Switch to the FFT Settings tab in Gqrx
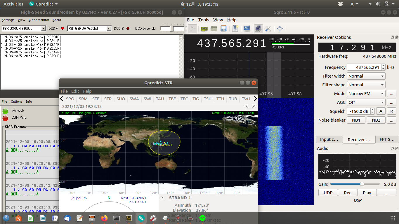This screenshot has height=224, width=399. (x=387, y=139)
